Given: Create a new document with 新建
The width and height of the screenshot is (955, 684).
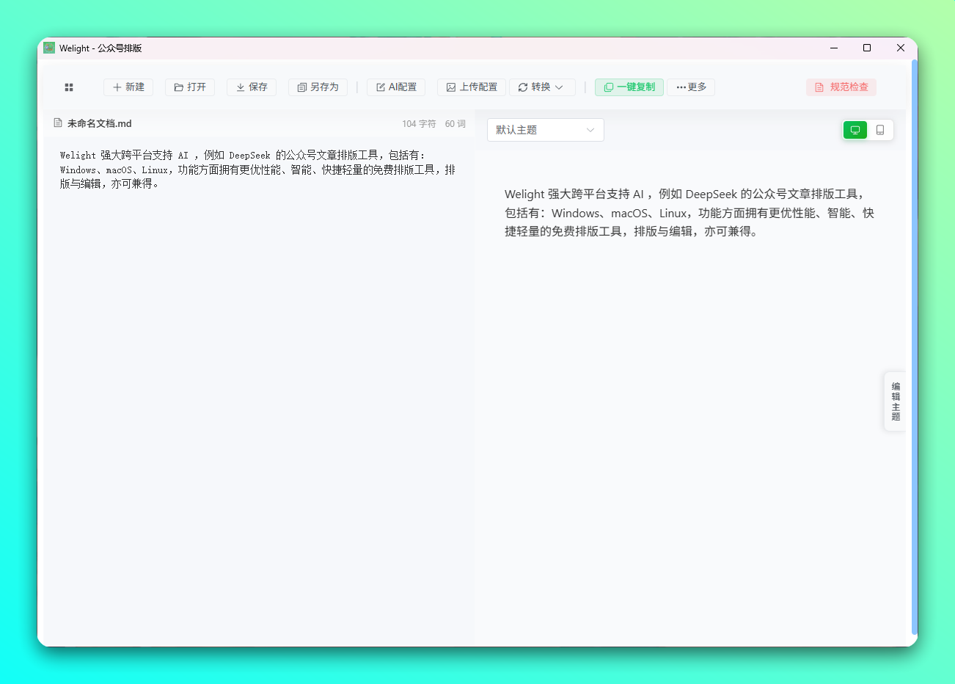Looking at the screenshot, I should 128,87.
